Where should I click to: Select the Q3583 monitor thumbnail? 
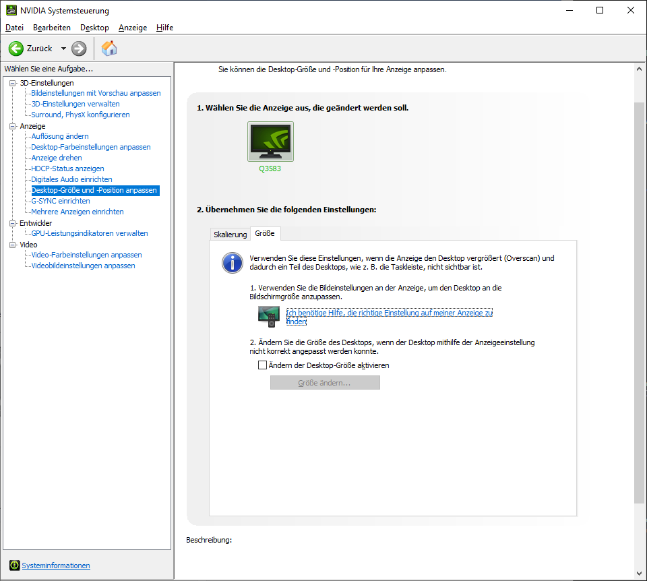[270, 142]
